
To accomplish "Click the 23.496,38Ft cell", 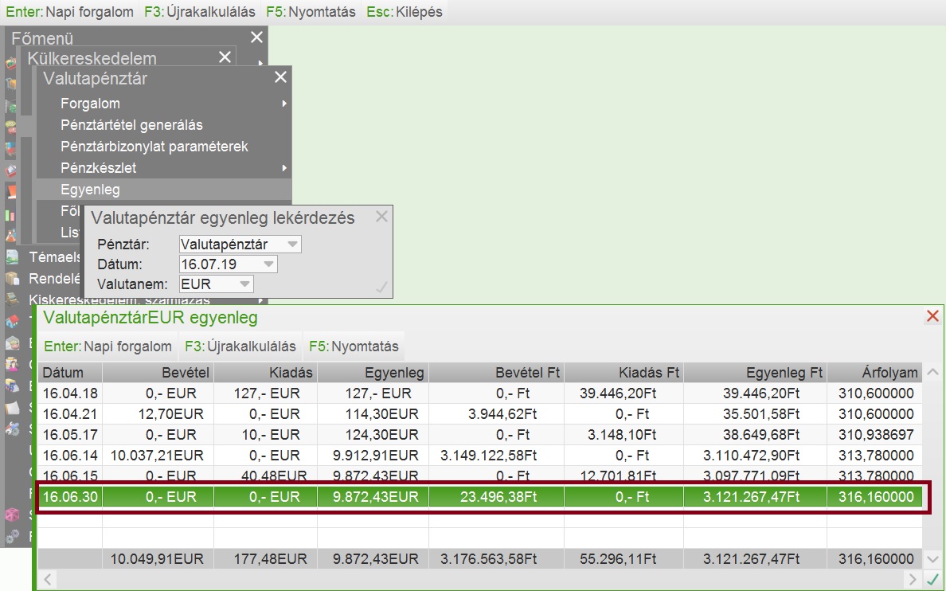I will (x=497, y=497).
